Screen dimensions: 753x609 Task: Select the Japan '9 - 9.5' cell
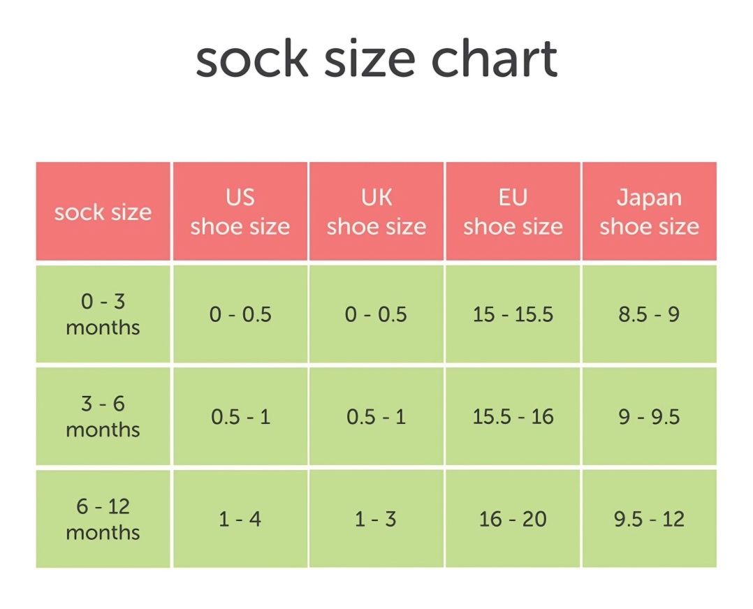coord(650,416)
